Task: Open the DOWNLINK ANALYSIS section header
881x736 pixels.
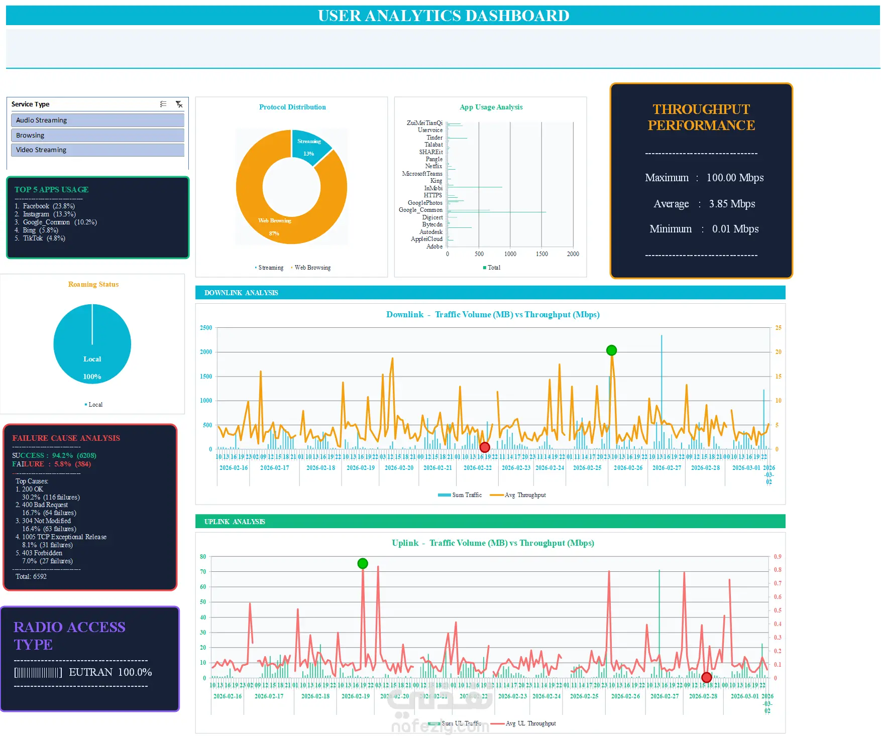Action: (x=490, y=293)
